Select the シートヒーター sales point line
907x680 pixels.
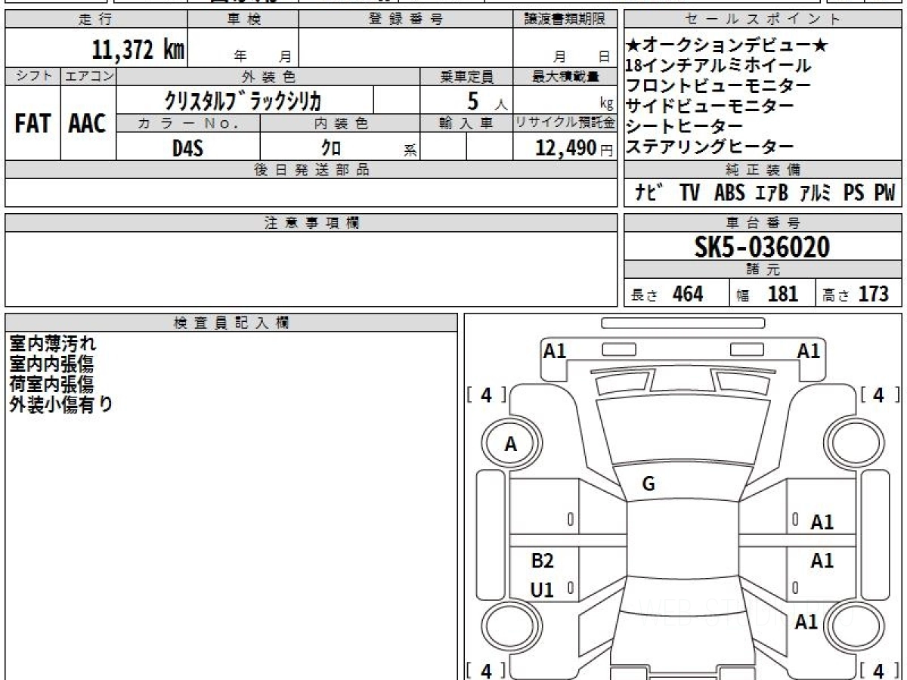[684, 125]
